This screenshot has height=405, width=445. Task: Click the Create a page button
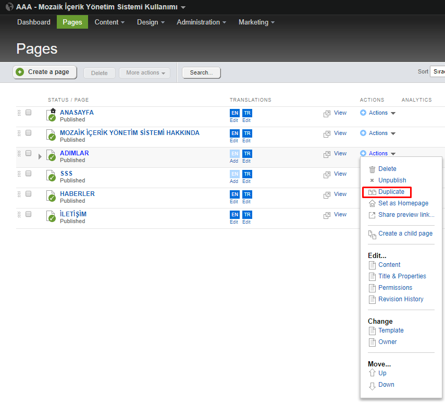pyautogui.click(x=45, y=72)
